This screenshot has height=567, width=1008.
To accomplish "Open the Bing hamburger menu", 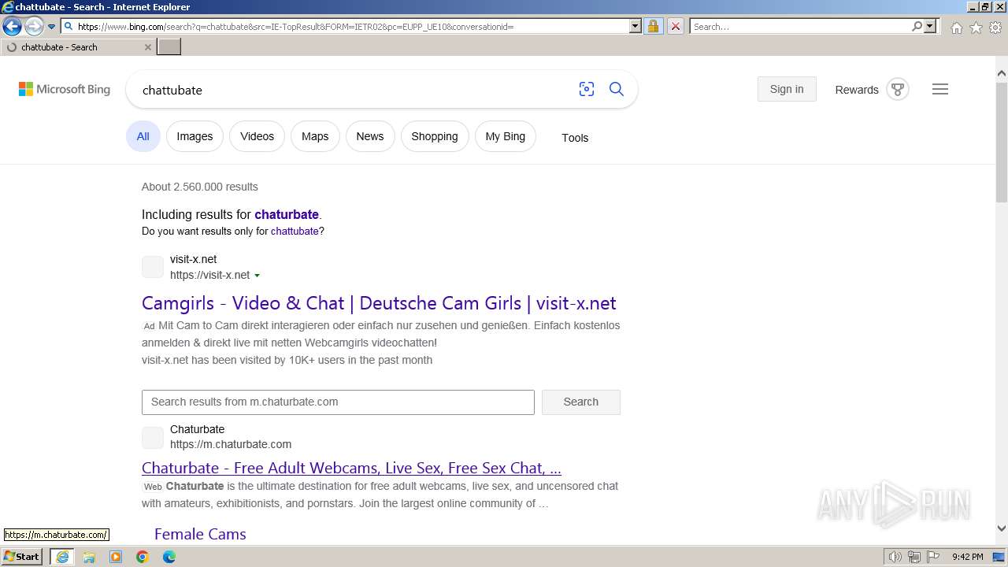I will tap(939, 89).
